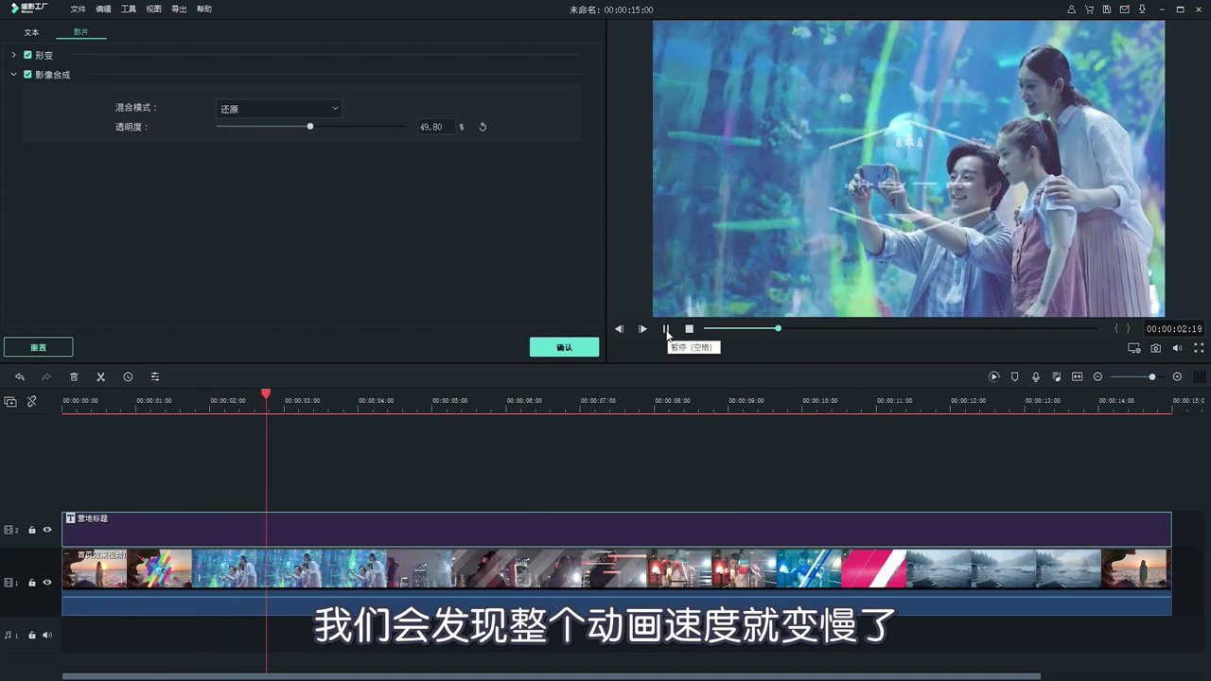Click the 确认 confirm button
The width and height of the screenshot is (1211, 681).
click(x=564, y=347)
